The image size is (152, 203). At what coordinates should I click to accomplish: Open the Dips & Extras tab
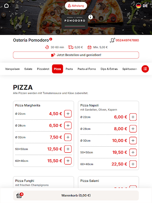pyautogui.click(x=109, y=69)
